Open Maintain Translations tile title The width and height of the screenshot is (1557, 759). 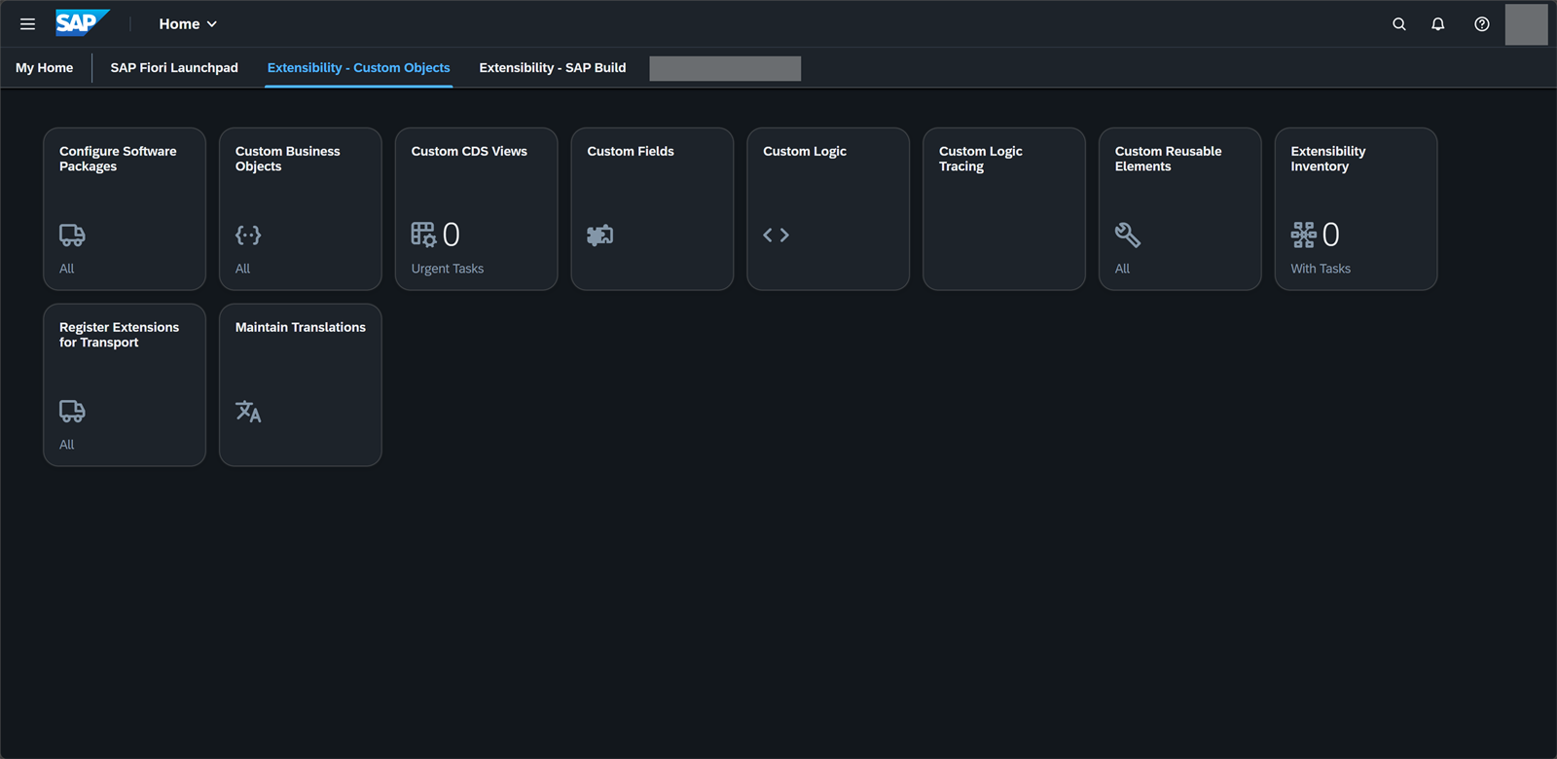coord(301,327)
